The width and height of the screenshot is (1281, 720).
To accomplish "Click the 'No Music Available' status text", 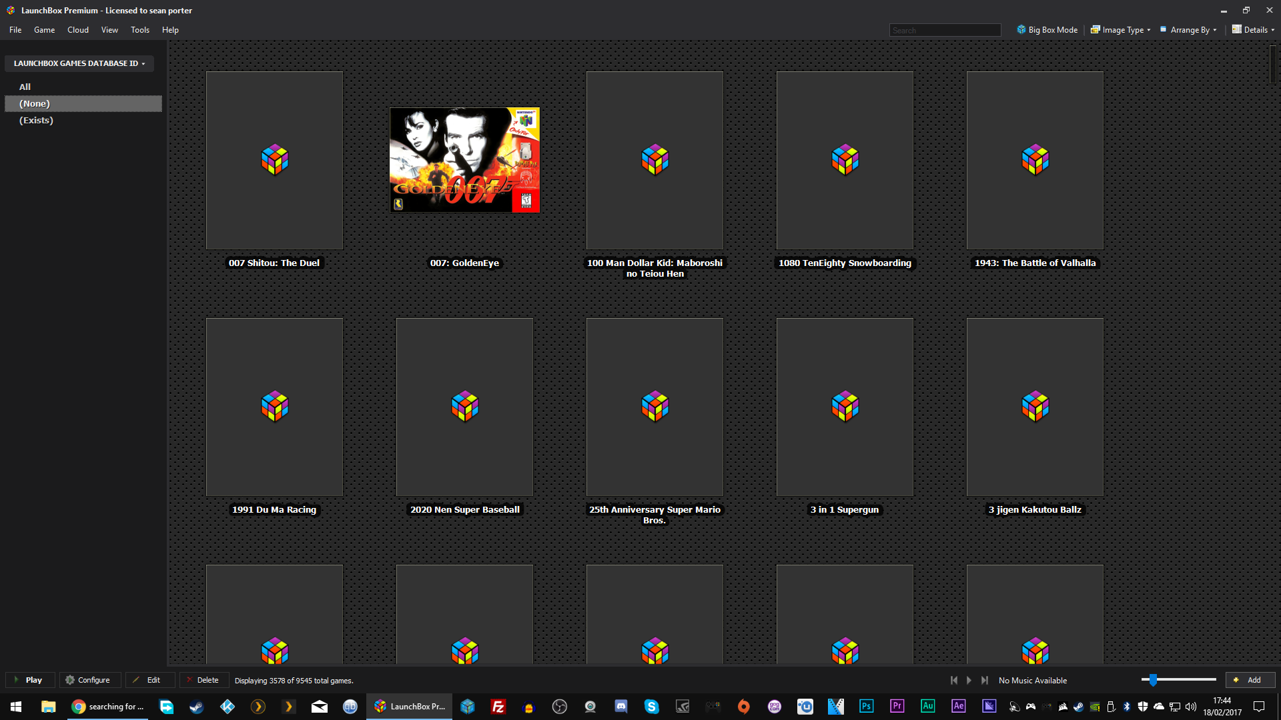I will coord(1033,681).
